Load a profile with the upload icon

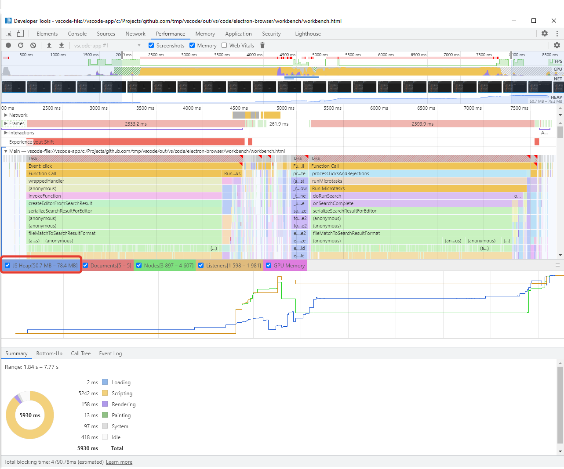point(49,45)
